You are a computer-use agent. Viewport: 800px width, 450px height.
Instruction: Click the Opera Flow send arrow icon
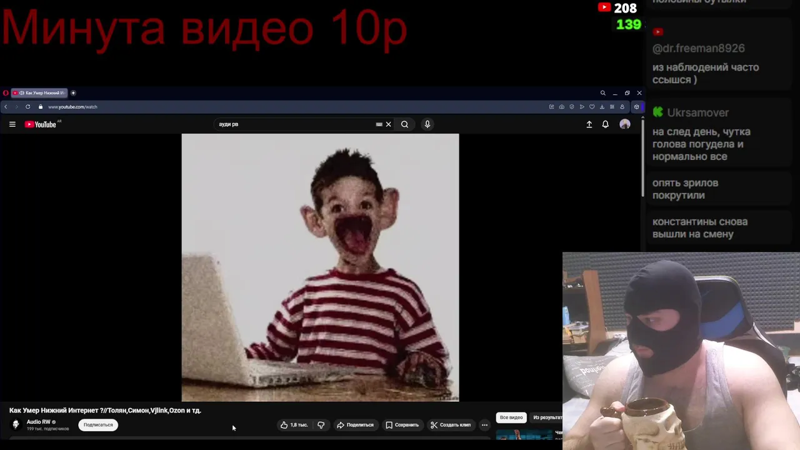582,107
